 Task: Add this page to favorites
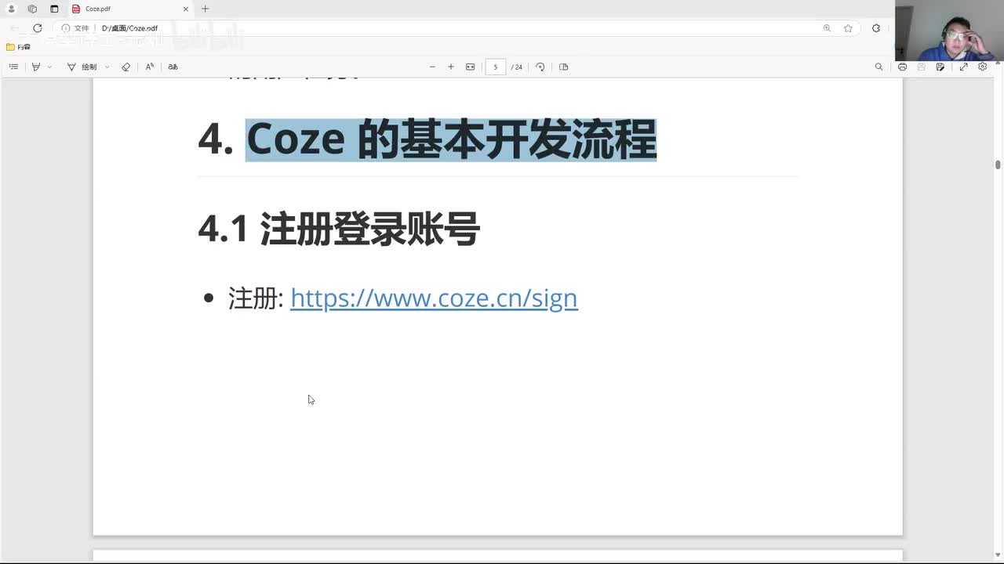pos(848,28)
